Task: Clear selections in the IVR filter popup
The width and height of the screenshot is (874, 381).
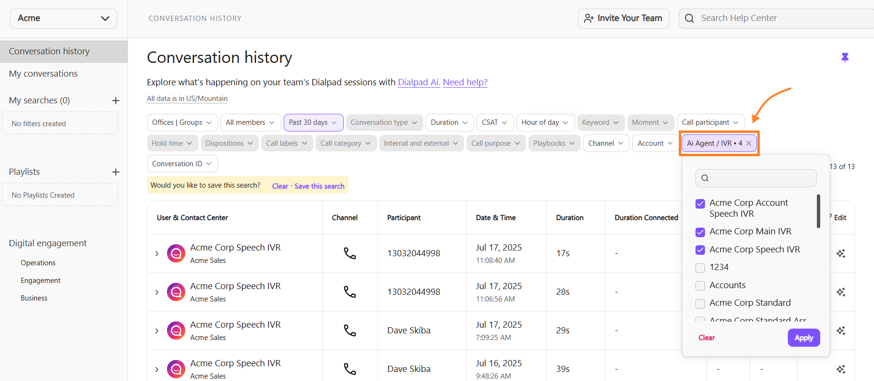Action: [706, 338]
